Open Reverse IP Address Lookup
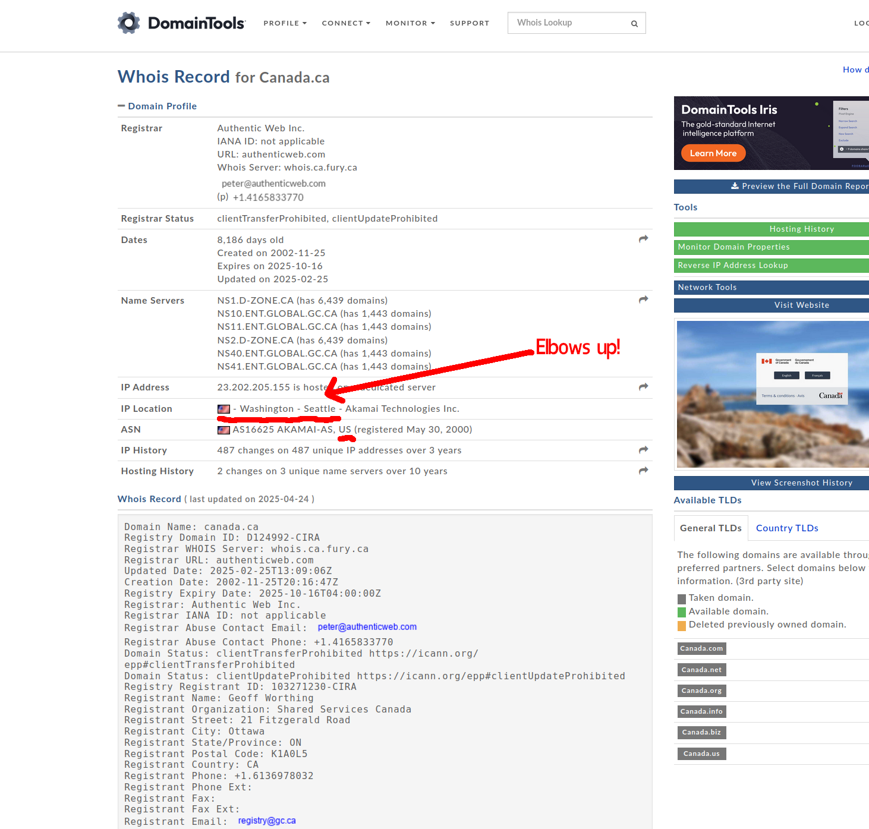Viewport: 869px width, 829px height. click(772, 266)
